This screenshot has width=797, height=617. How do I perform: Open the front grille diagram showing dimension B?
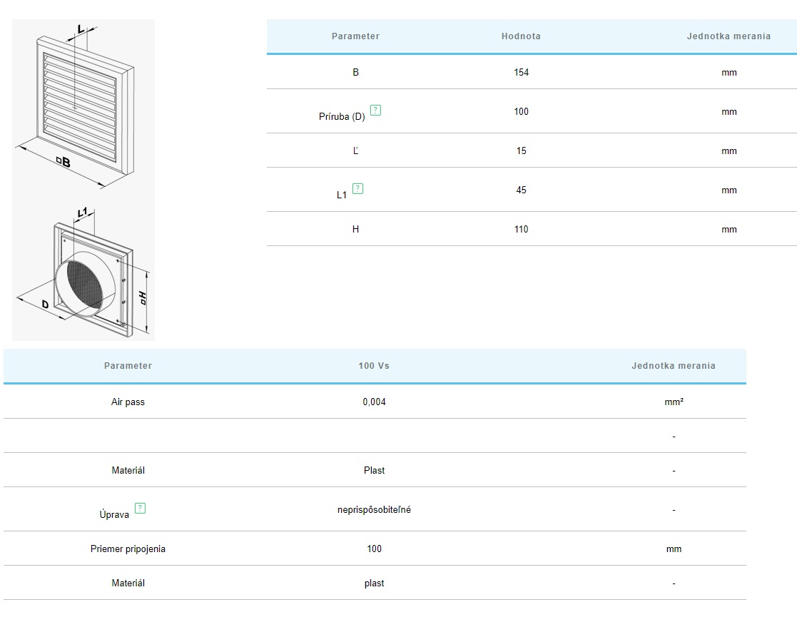83,104
